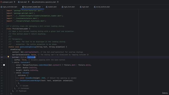The image size is (169, 95).
Task: Open the login.dart tab
Action: (x=85, y=7)
